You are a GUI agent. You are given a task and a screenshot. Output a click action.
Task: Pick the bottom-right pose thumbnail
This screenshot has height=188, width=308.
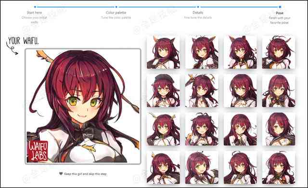click(x=279, y=167)
